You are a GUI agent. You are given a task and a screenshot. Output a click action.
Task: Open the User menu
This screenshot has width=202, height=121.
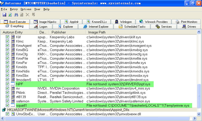point(37,9)
